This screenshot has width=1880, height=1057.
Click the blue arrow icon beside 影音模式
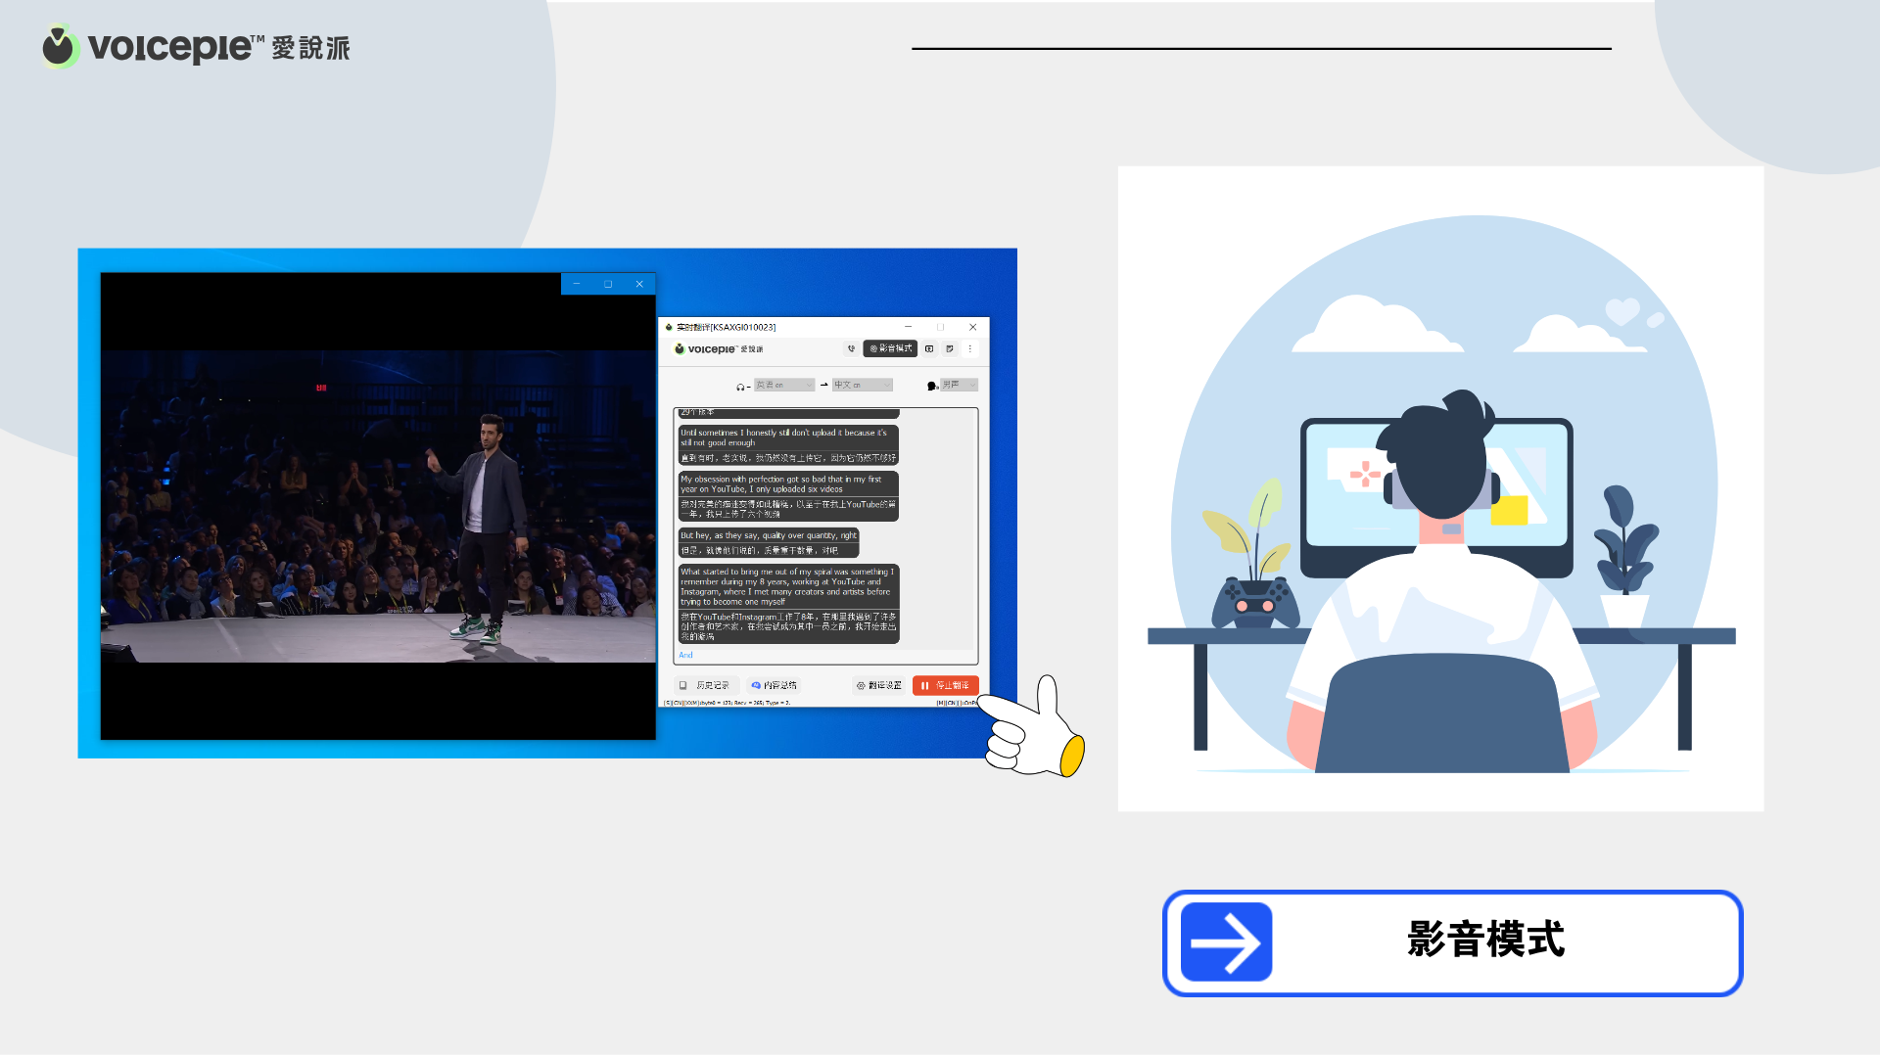coord(1226,942)
